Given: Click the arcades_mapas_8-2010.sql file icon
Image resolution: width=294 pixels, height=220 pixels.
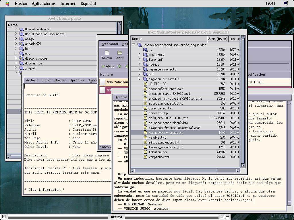Looking at the screenshot, I should point(146,93).
